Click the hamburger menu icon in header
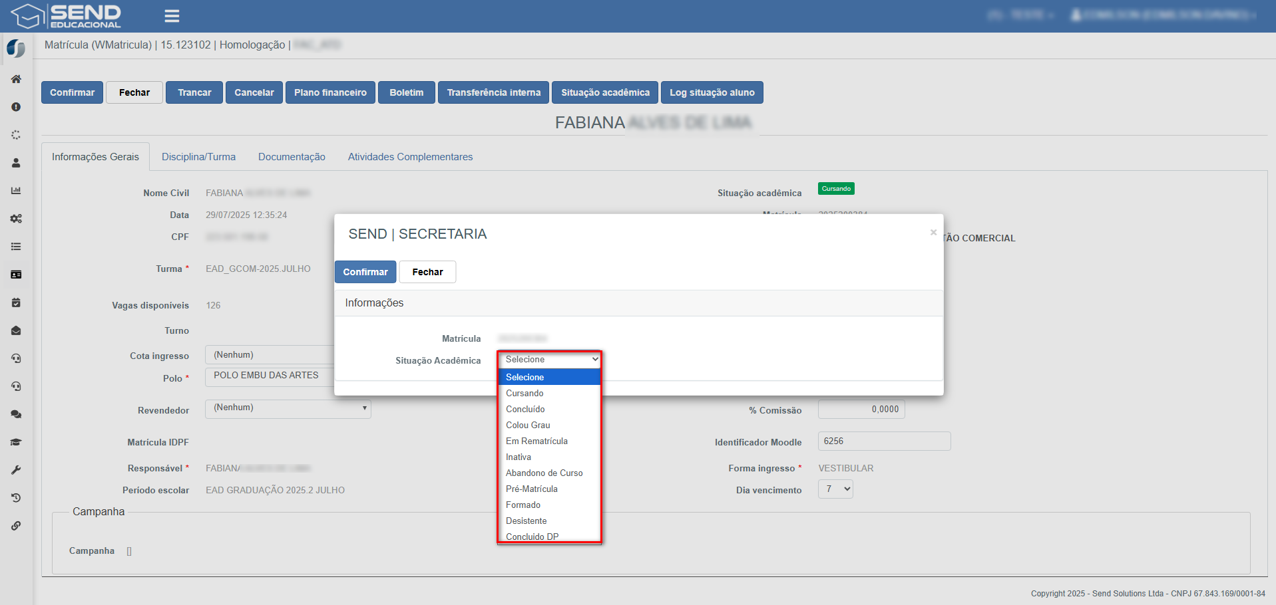This screenshot has height=605, width=1276. click(x=172, y=16)
